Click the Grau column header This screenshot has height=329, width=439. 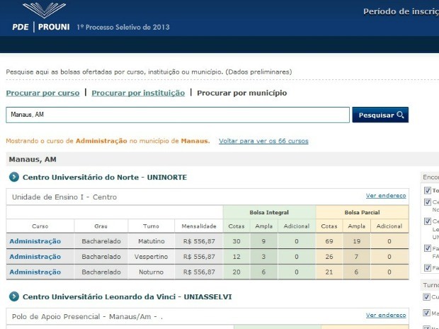click(x=101, y=226)
